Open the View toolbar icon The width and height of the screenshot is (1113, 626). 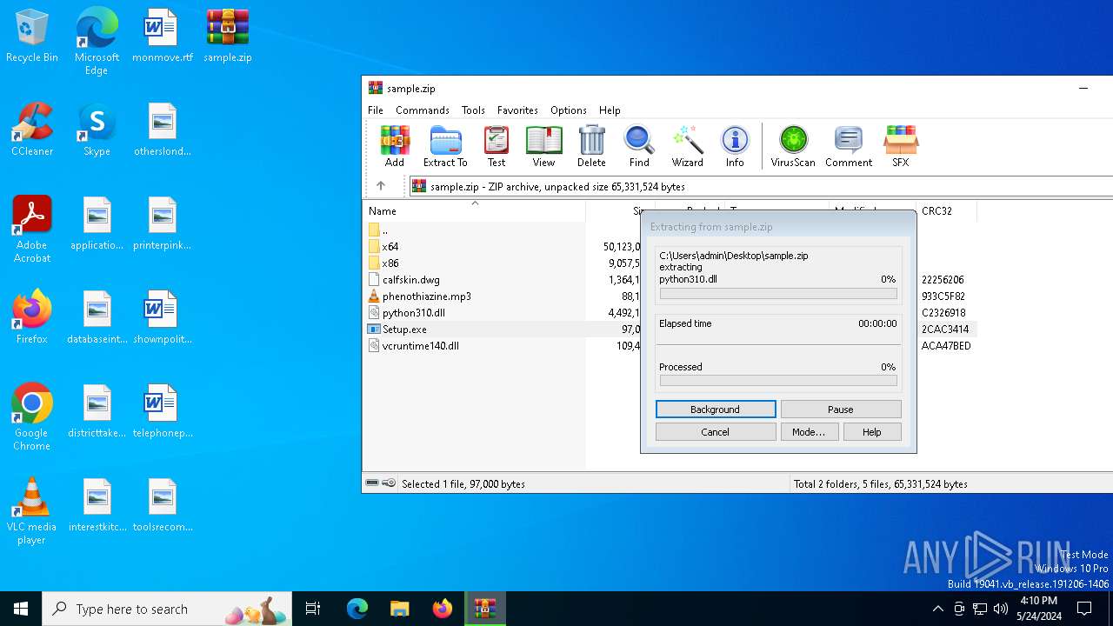(x=543, y=146)
